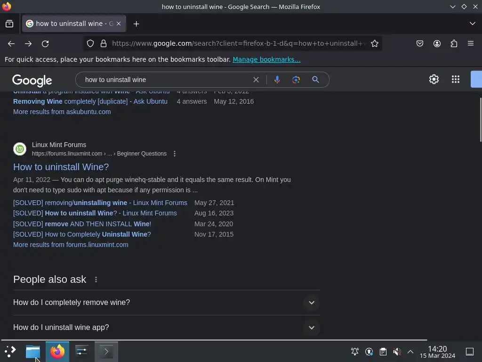Open removing/uninstalling wine SOLVED link
The image size is (482, 362).
coord(100,203)
